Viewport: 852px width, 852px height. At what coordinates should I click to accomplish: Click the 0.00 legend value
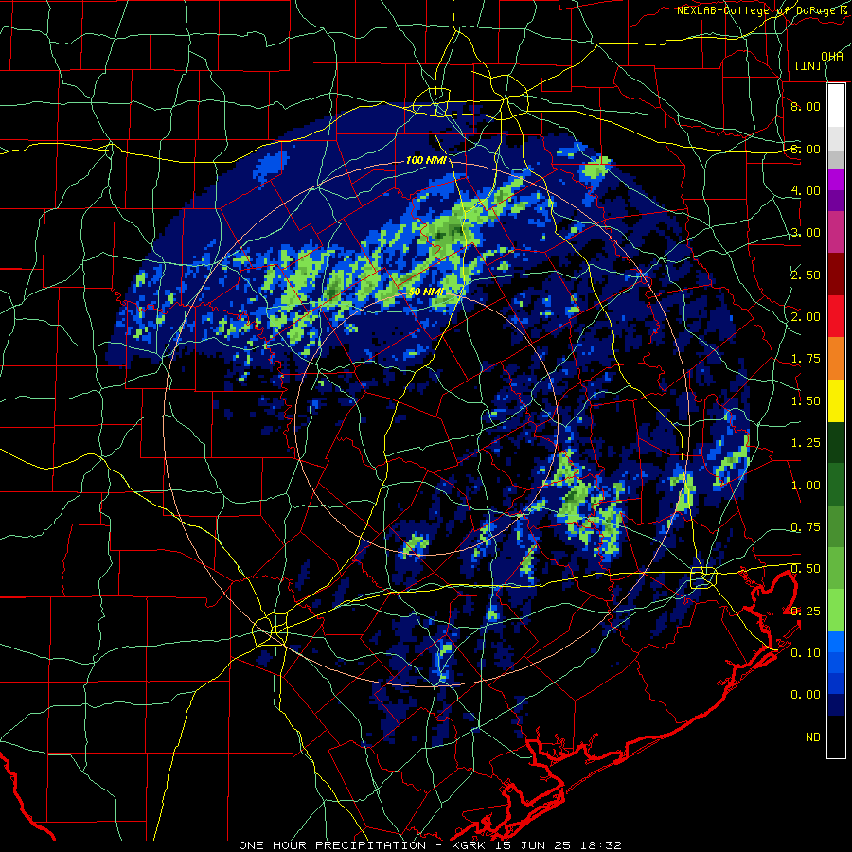pyautogui.click(x=806, y=695)
